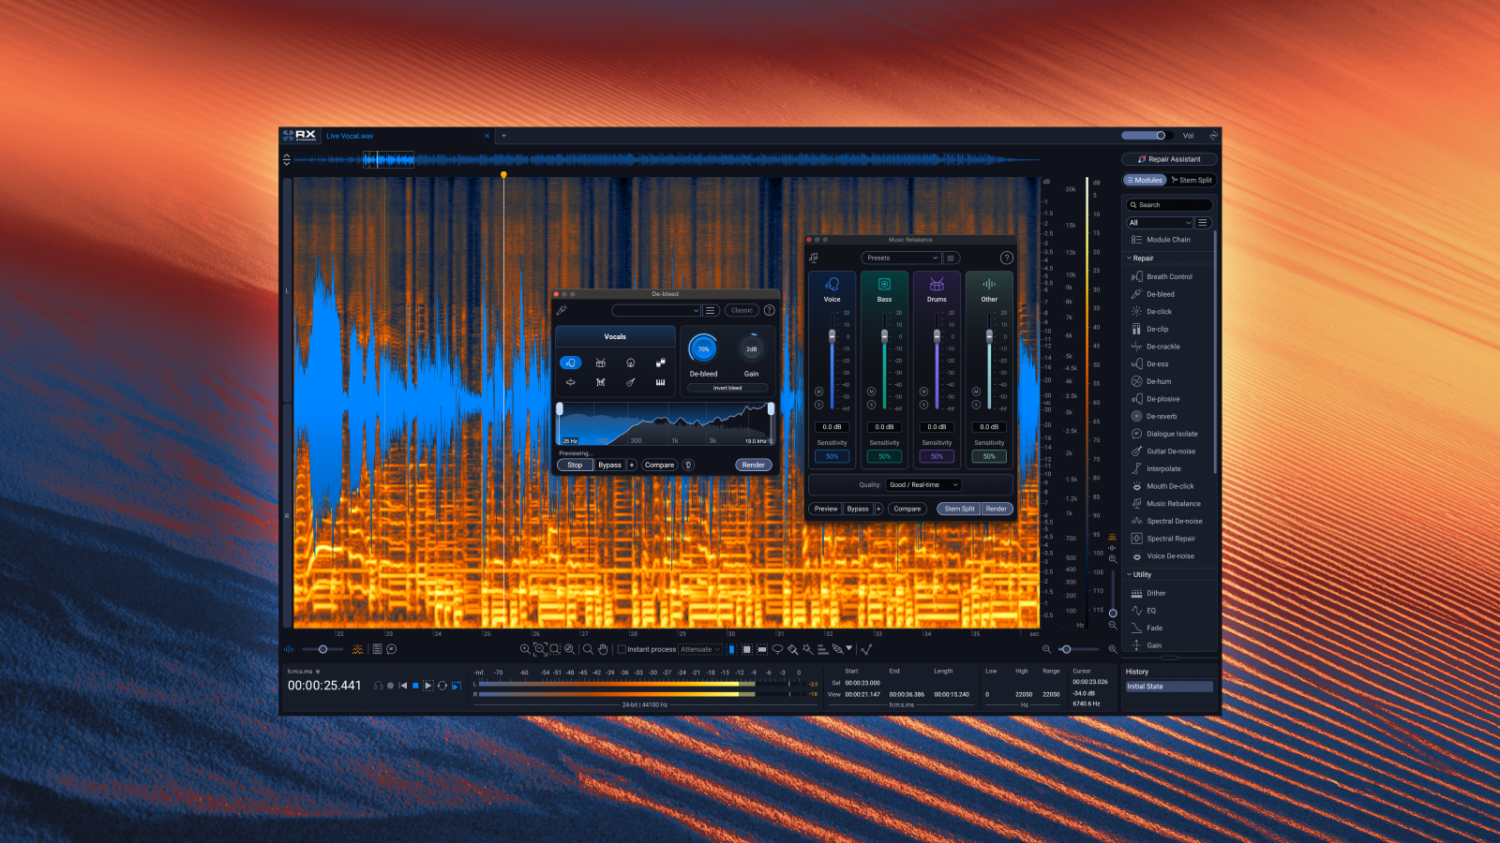Image resolution: width=1500 pixels, height=843 pixels.
Task: Open the All module filter dropdown
Action: pyautogui.click(x=1160, y=222)
